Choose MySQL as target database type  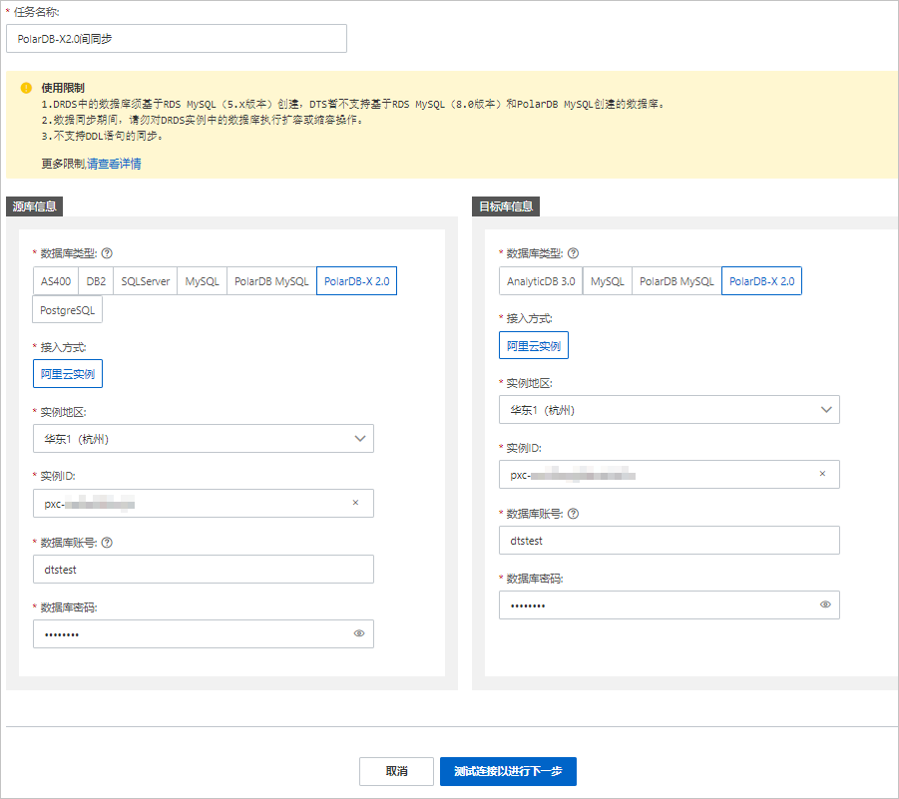tap(608, 281)
